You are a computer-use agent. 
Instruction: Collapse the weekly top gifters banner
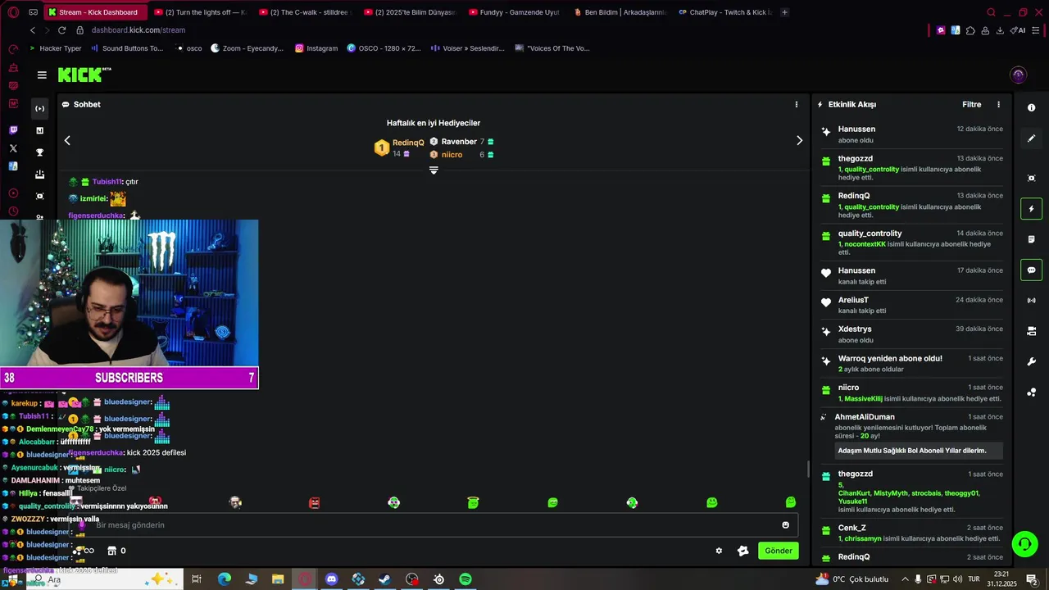tap(434, 170)
